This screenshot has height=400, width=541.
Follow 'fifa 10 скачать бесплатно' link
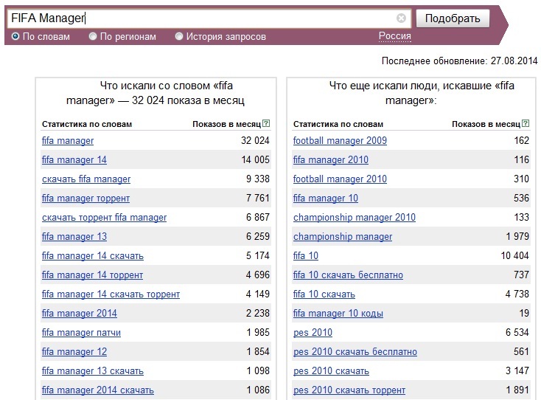pos(348,275)
